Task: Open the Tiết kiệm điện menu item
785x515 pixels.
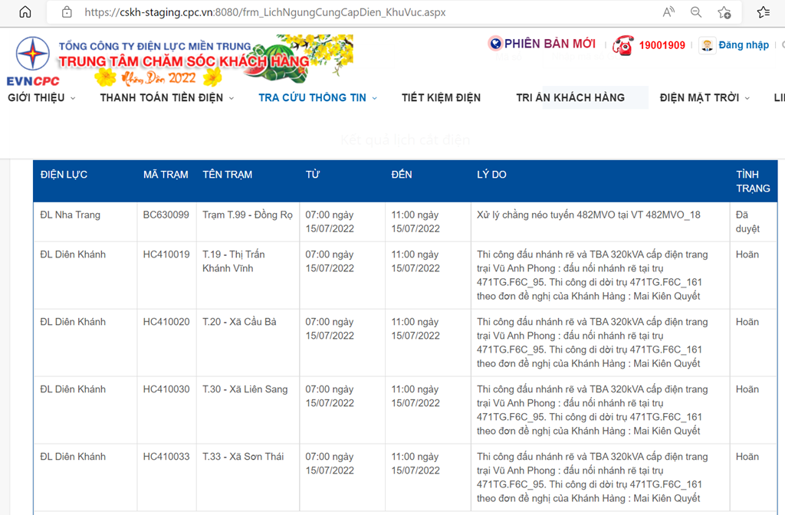Action: [x=441, y=97]
